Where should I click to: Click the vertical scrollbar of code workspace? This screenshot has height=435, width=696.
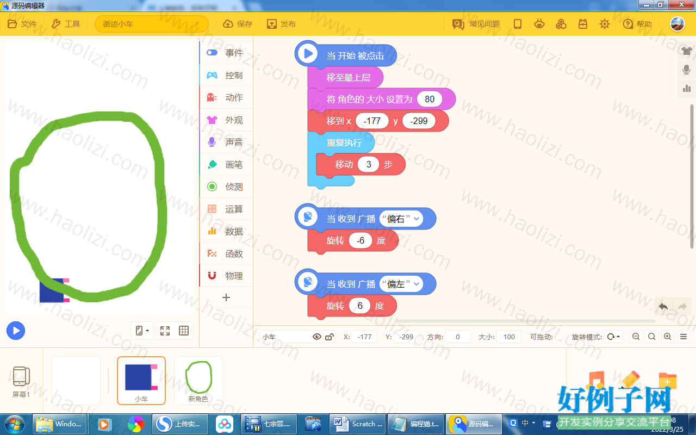tap(692, 177)
